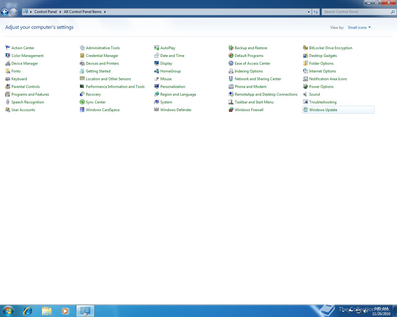This screenshot has width=397, height=317.
Task: Click the Sync Center green icon
Action: coord(82,102)
